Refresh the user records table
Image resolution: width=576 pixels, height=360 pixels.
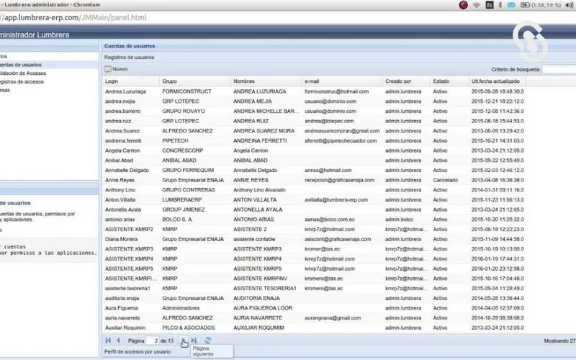[x=207, y=341]
